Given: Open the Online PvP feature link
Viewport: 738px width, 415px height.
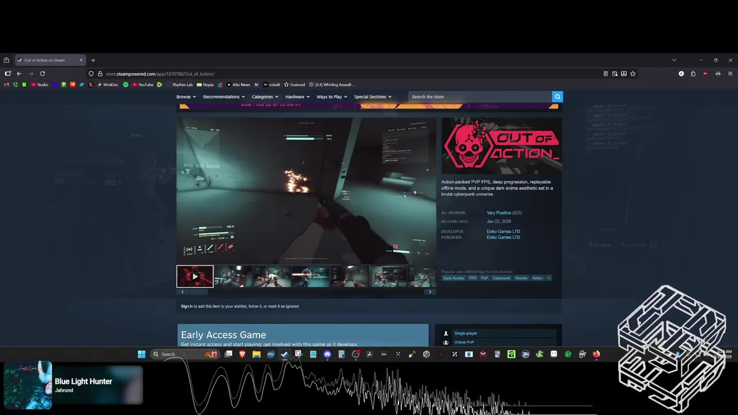Looking at the screenshot, I should [x=464, y=342].
